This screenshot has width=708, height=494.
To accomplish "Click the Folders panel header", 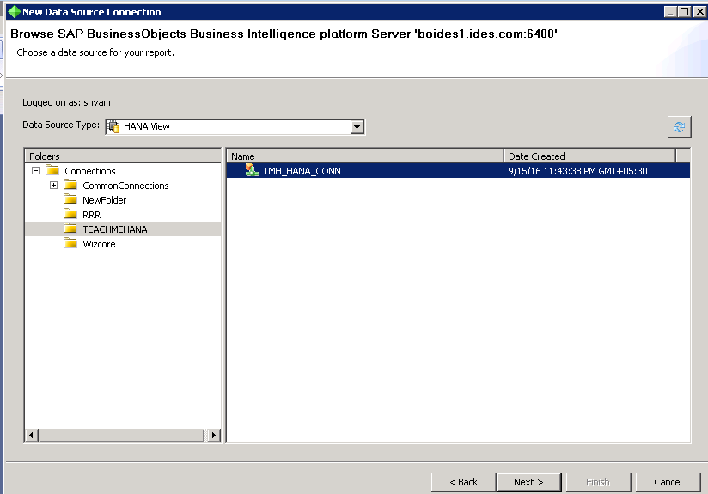I will [x=123, y=156].
